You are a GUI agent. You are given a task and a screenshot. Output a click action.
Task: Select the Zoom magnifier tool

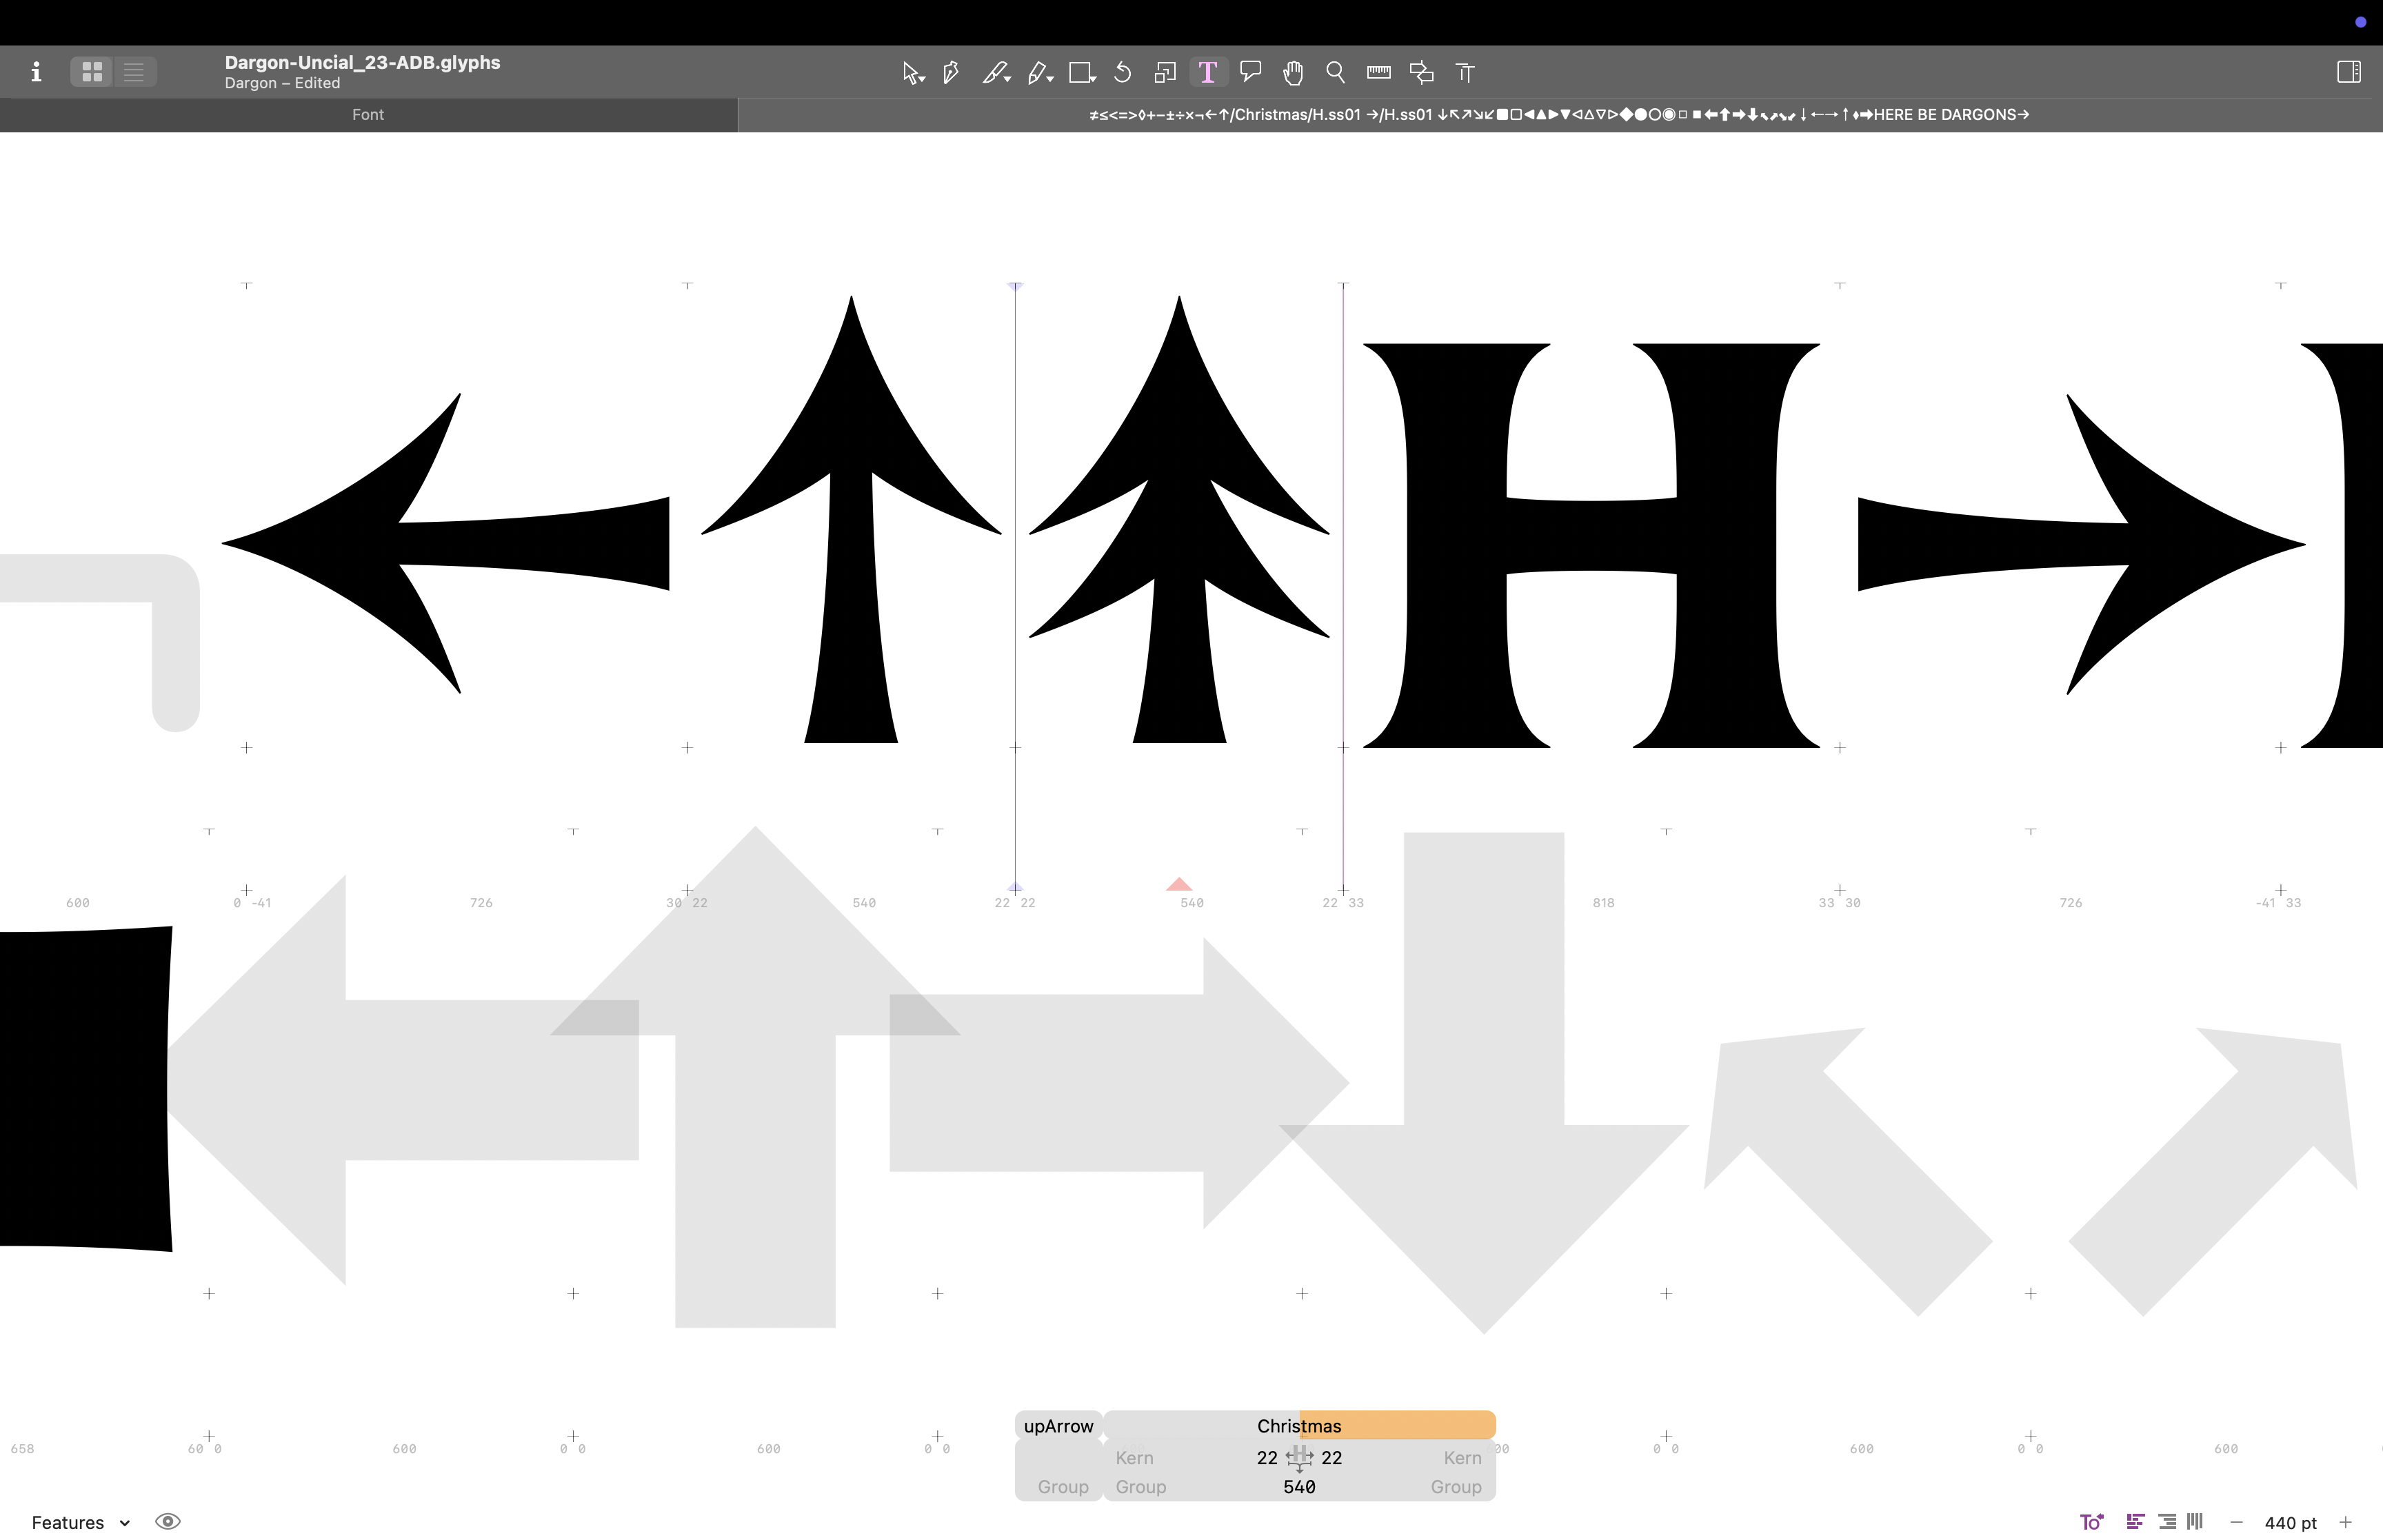click(1335, 72)
